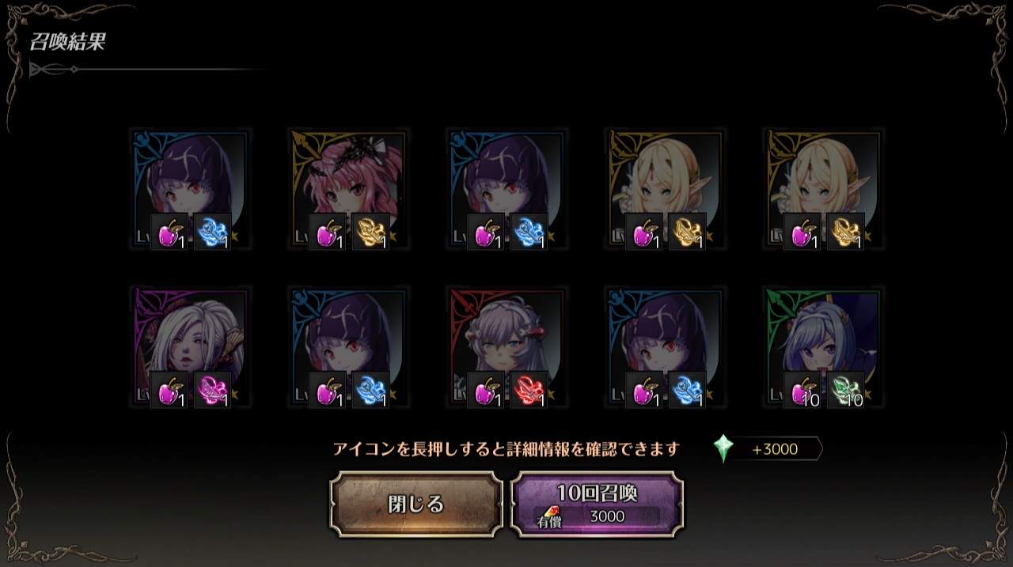
Task: Tap the pink-haired character with black ribbon
Action: 348,190
